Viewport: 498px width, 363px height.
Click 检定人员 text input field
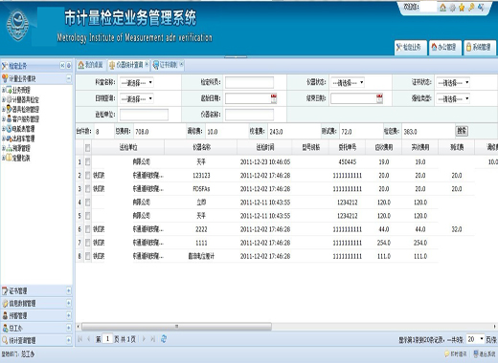pyautogui.click(x=249, y=82)
